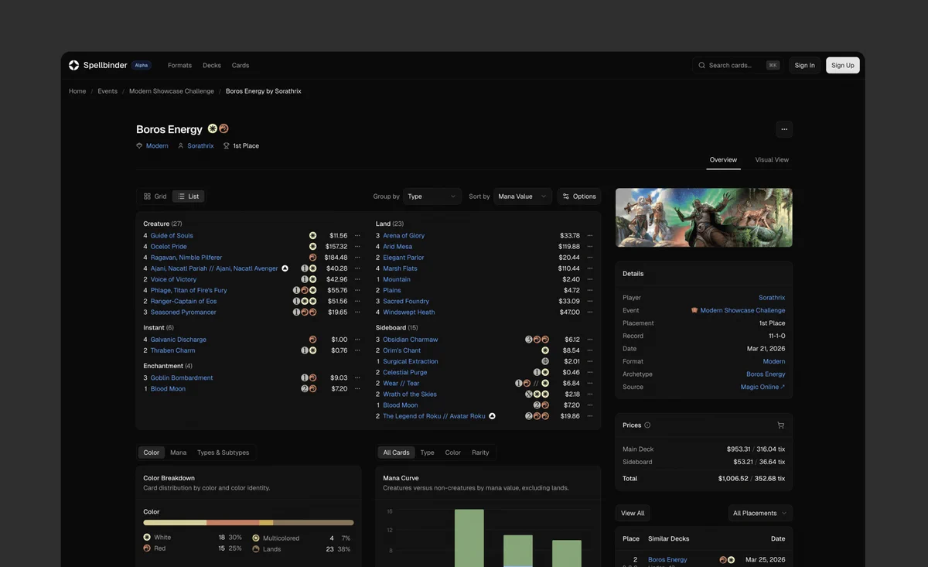Open the Magic Online source link
928x567 pixels.
coord(763,387)
